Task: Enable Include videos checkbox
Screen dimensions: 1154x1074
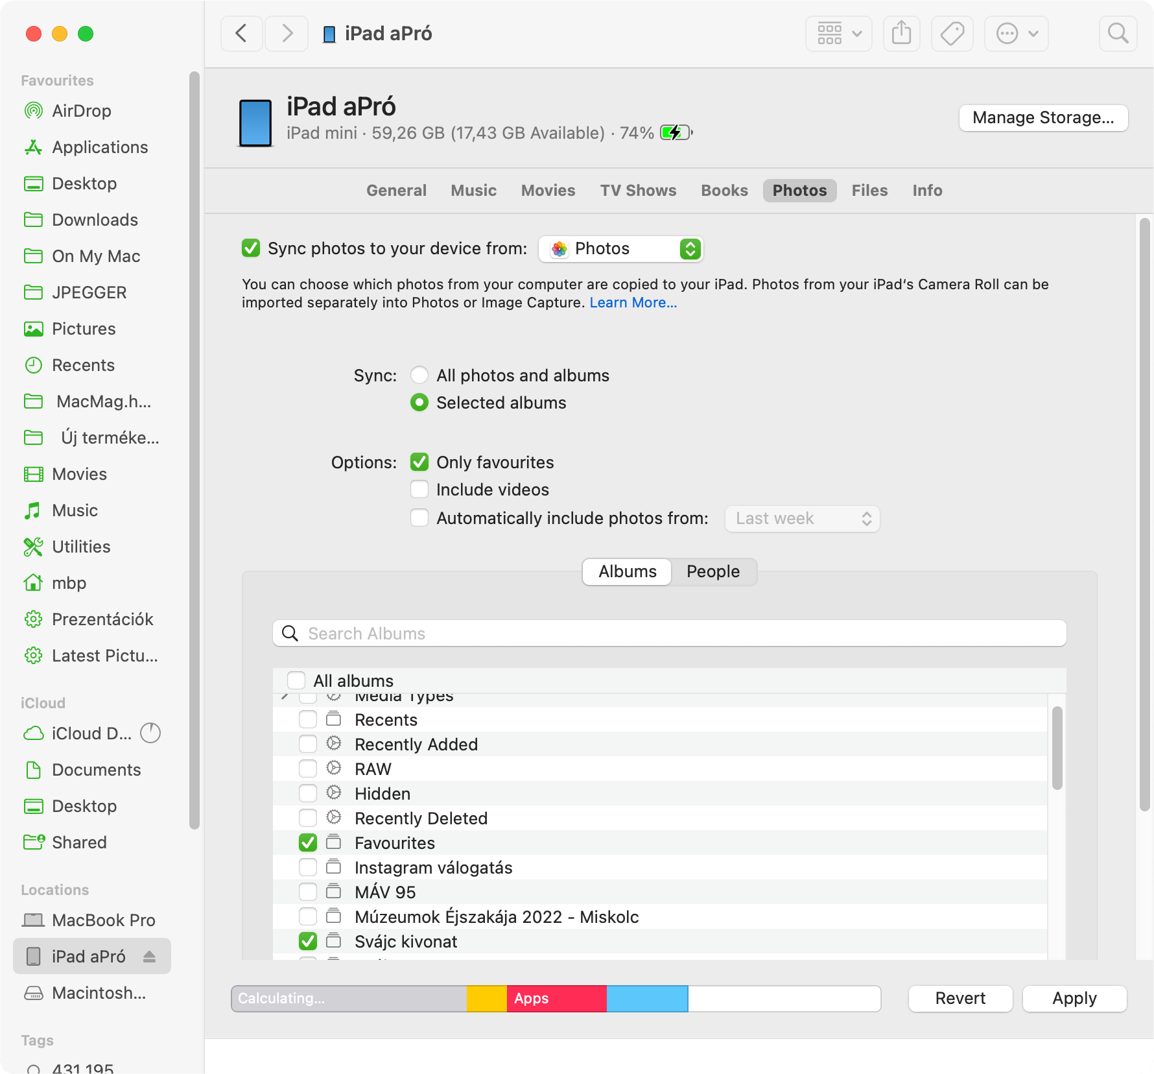Action: point(419,490)
